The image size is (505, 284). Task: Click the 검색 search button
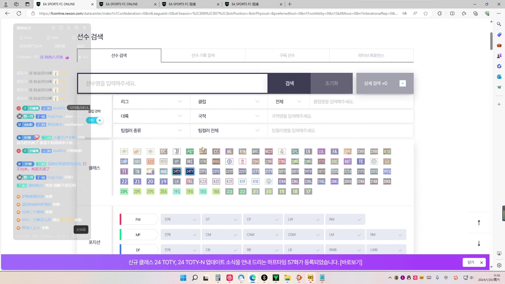[289, 83]
